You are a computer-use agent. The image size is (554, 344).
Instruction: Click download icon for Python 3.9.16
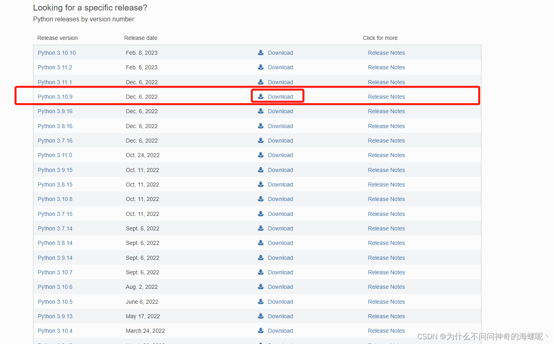point(261,111)
